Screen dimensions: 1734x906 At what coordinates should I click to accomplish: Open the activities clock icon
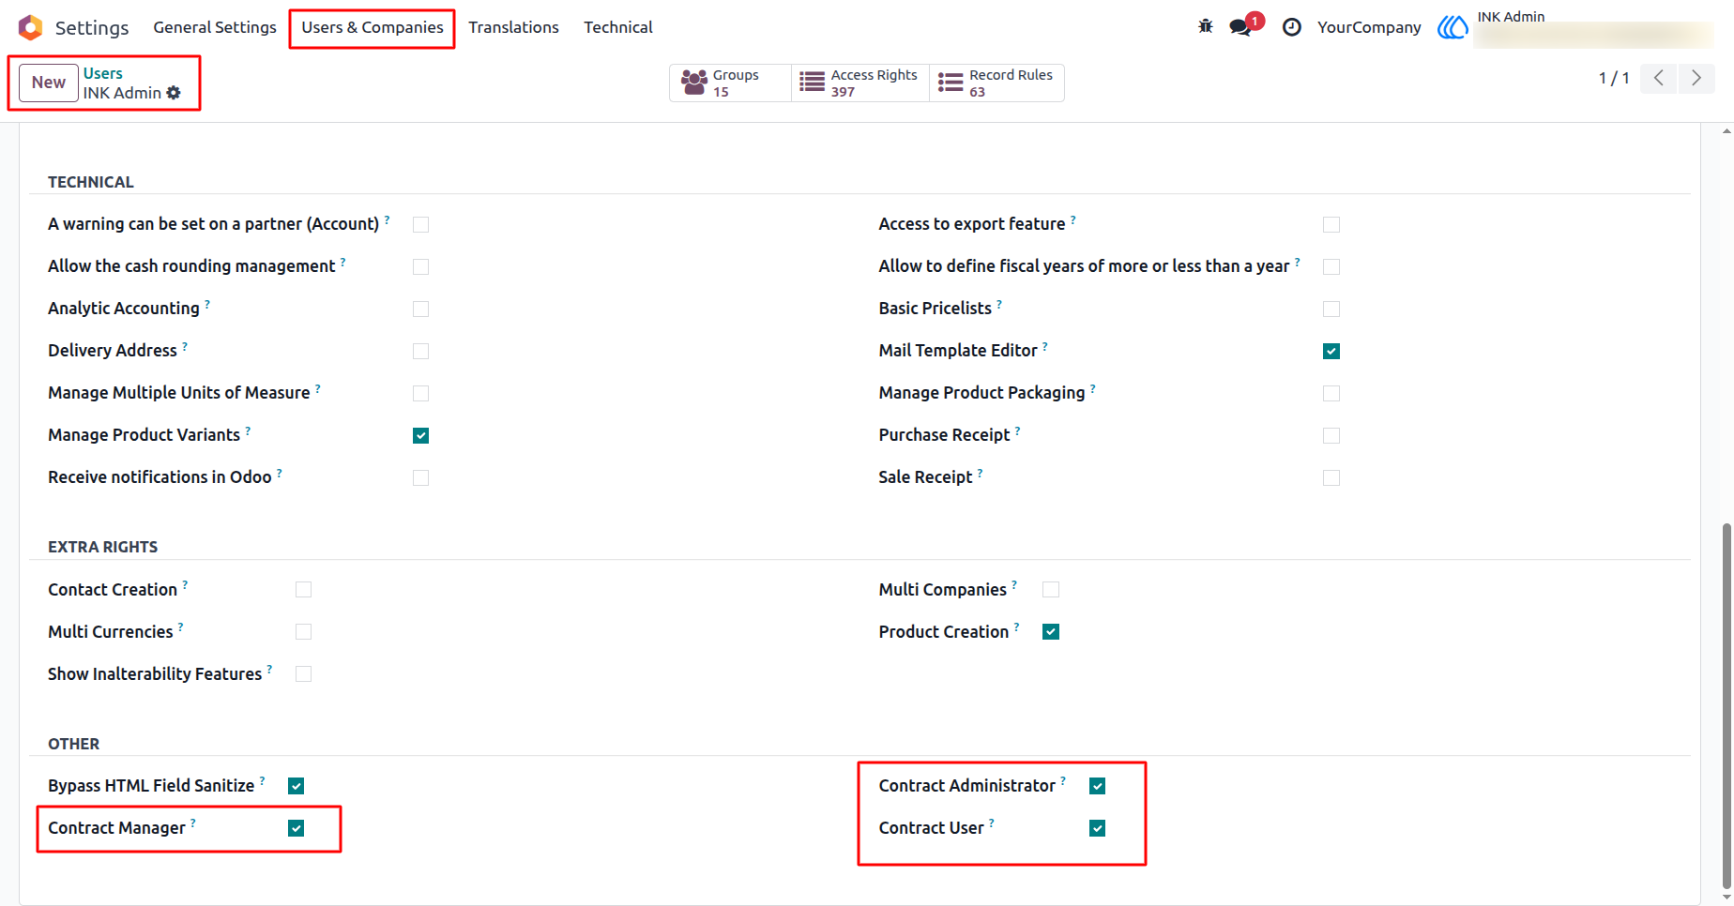pyautogui.click(x=1292, y=27)
